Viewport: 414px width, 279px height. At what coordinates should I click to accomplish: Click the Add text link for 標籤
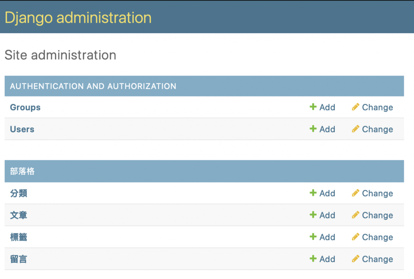327,237
